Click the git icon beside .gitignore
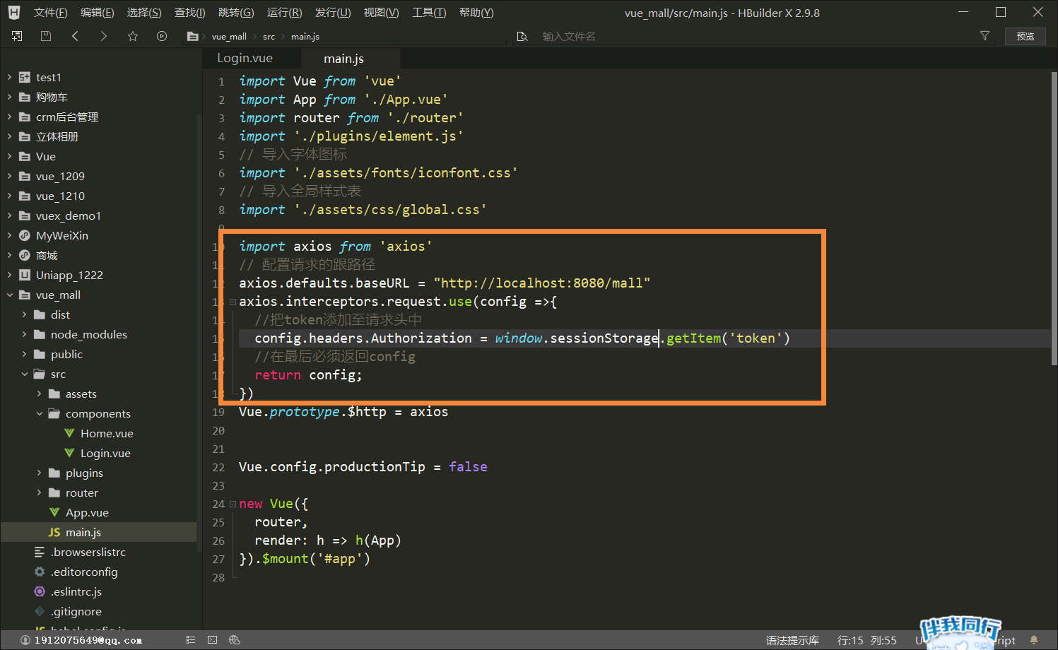 (x=40, y=611)
